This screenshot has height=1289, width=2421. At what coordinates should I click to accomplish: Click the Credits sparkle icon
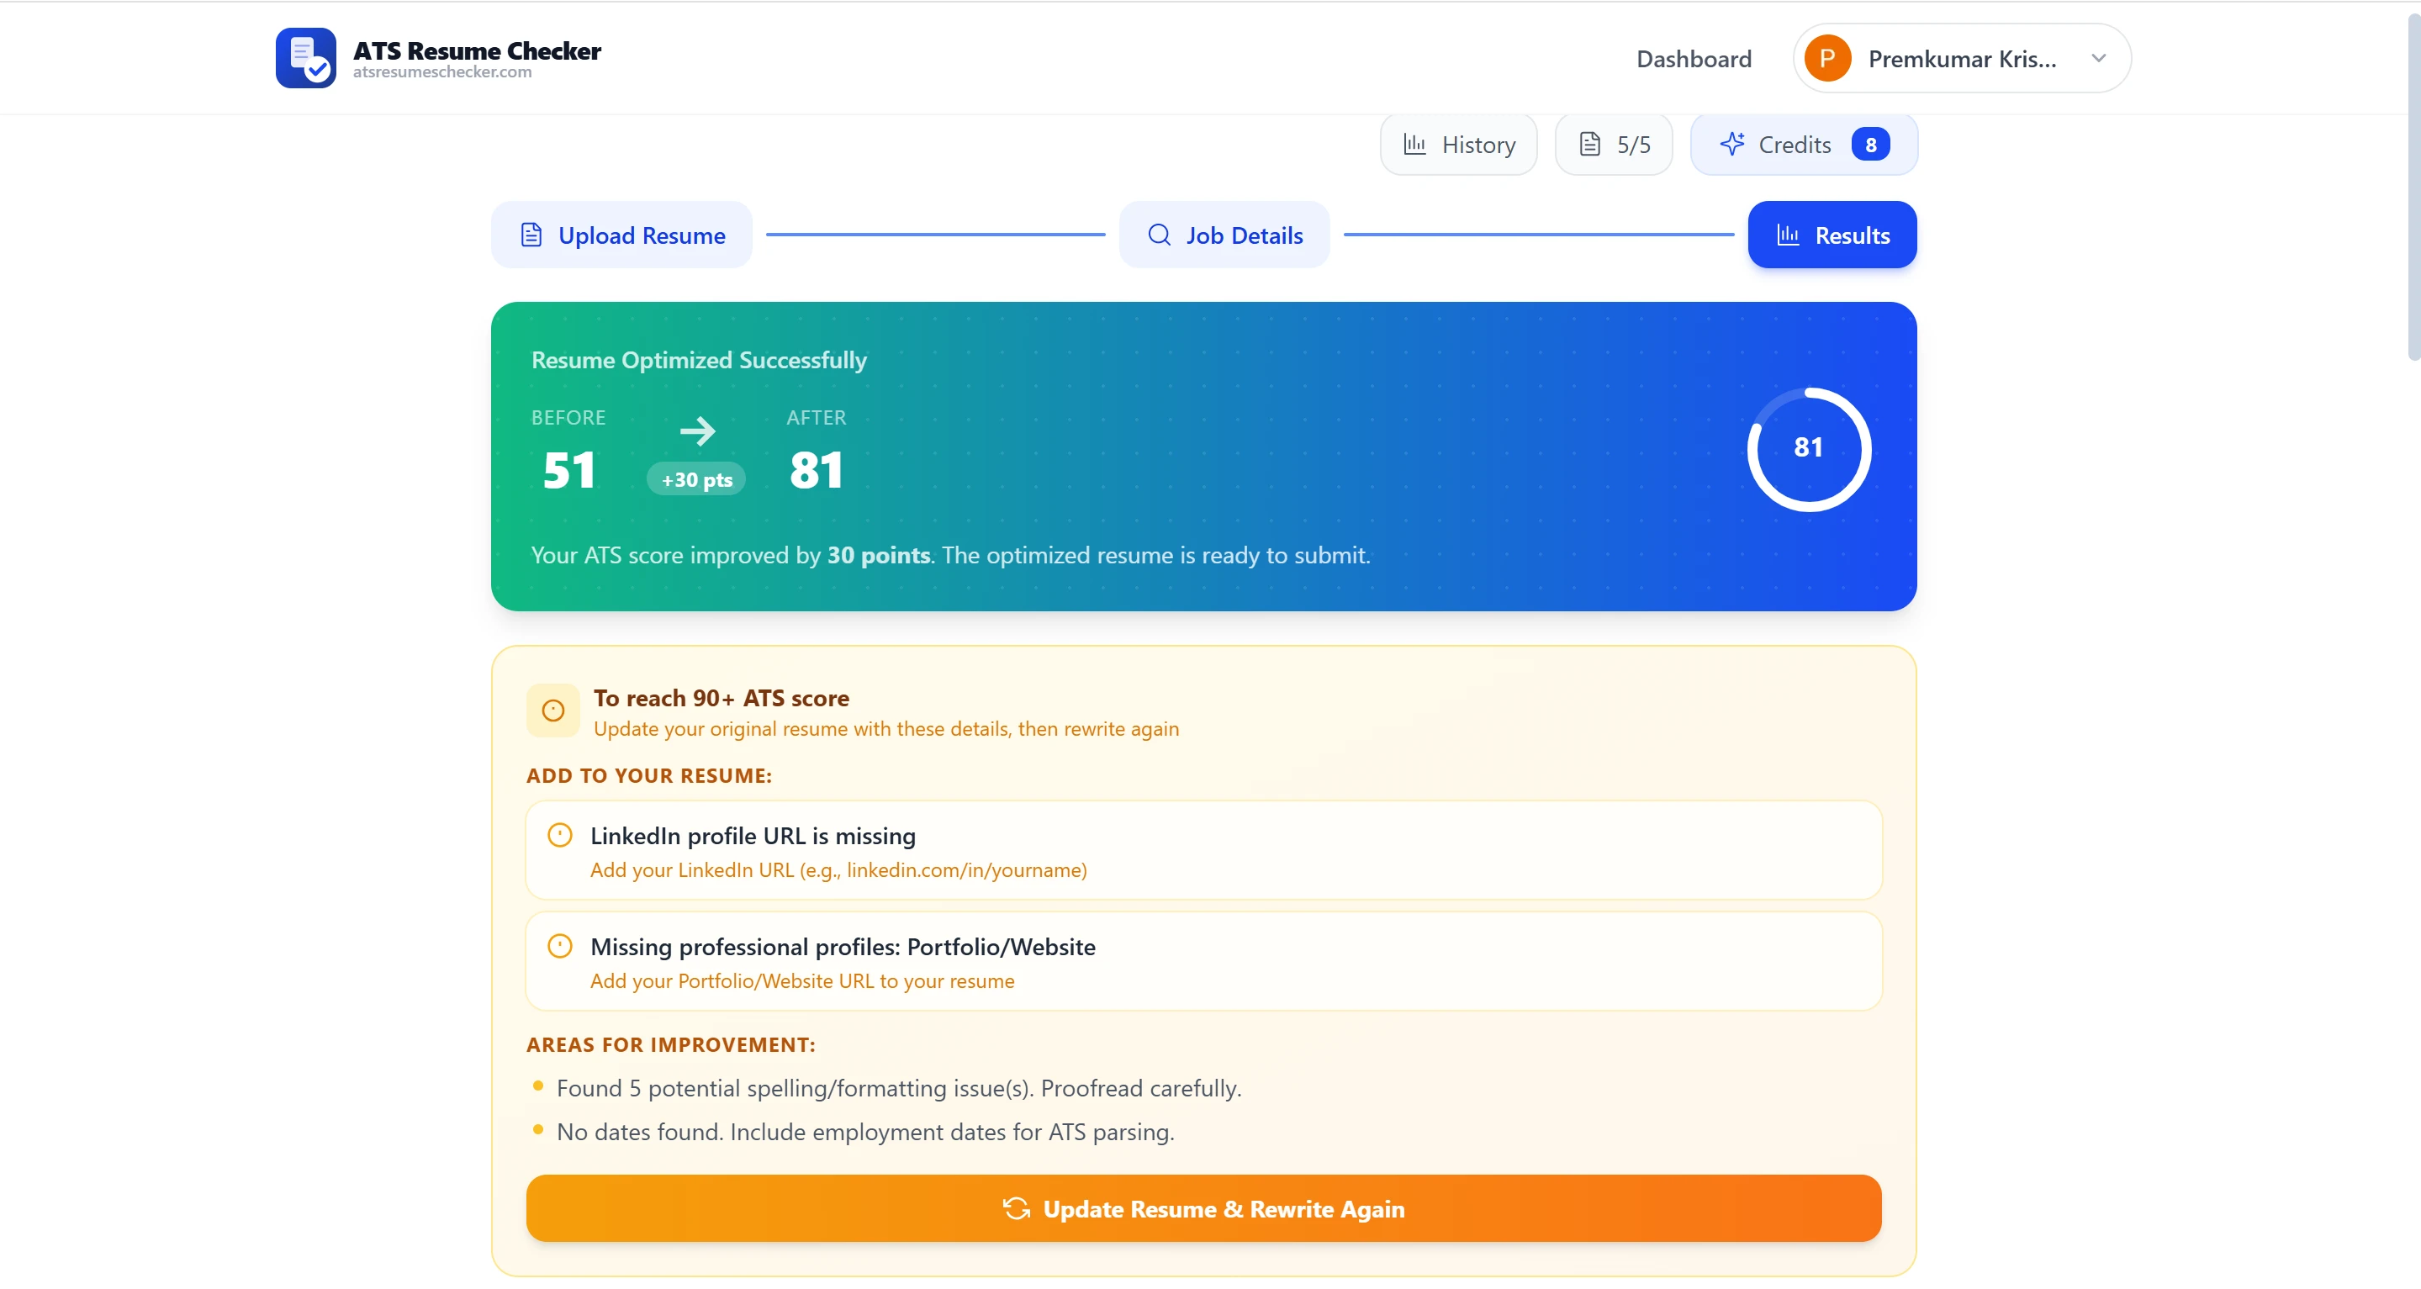point(1732,144)
